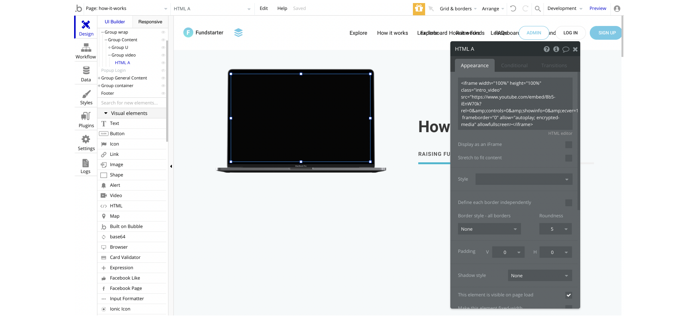699x317 pixels.
Task: Select the Shape visual element
Action: pos(132,175)
